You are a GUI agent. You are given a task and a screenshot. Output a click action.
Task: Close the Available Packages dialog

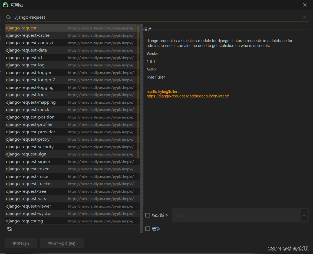305,5
